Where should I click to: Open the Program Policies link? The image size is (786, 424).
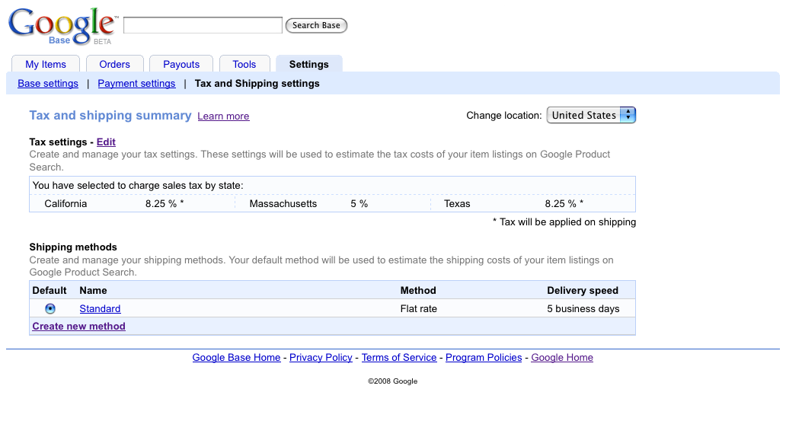(484, 358)
